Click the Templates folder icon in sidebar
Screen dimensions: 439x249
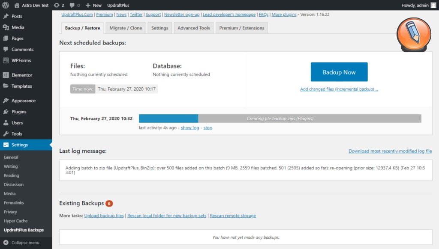6,86
